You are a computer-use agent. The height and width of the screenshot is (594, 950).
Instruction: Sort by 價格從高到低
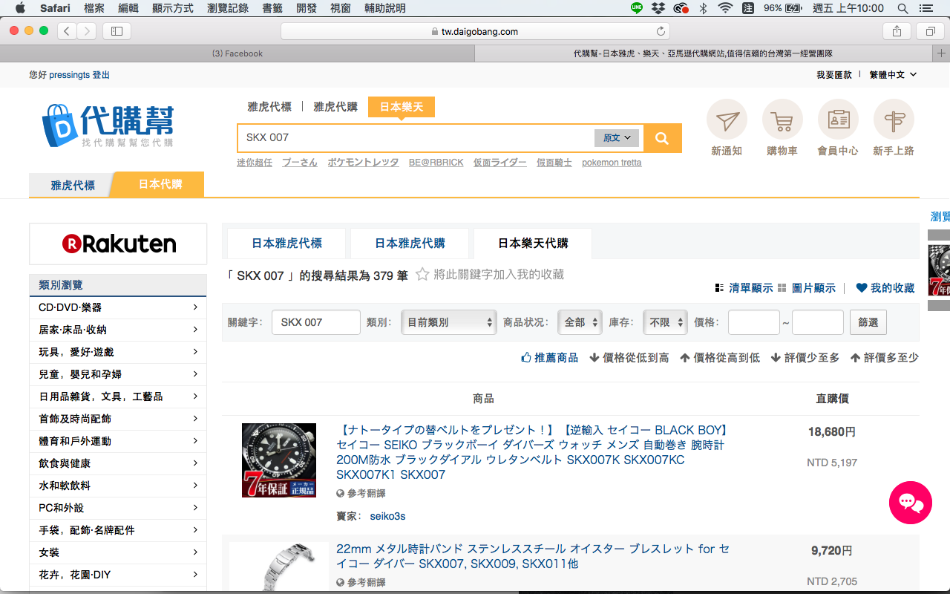[720, 358]
